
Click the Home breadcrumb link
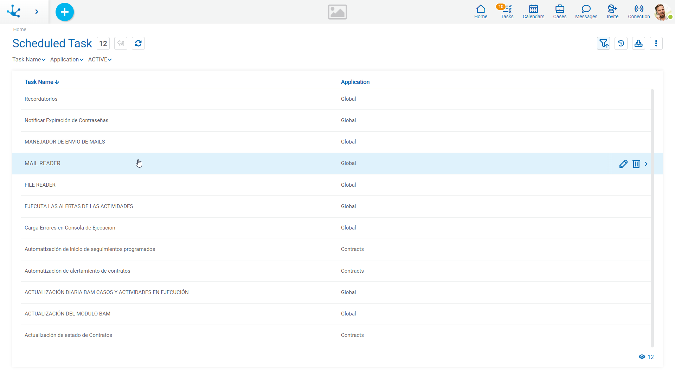pyautogui.click(x=20, y=29)
